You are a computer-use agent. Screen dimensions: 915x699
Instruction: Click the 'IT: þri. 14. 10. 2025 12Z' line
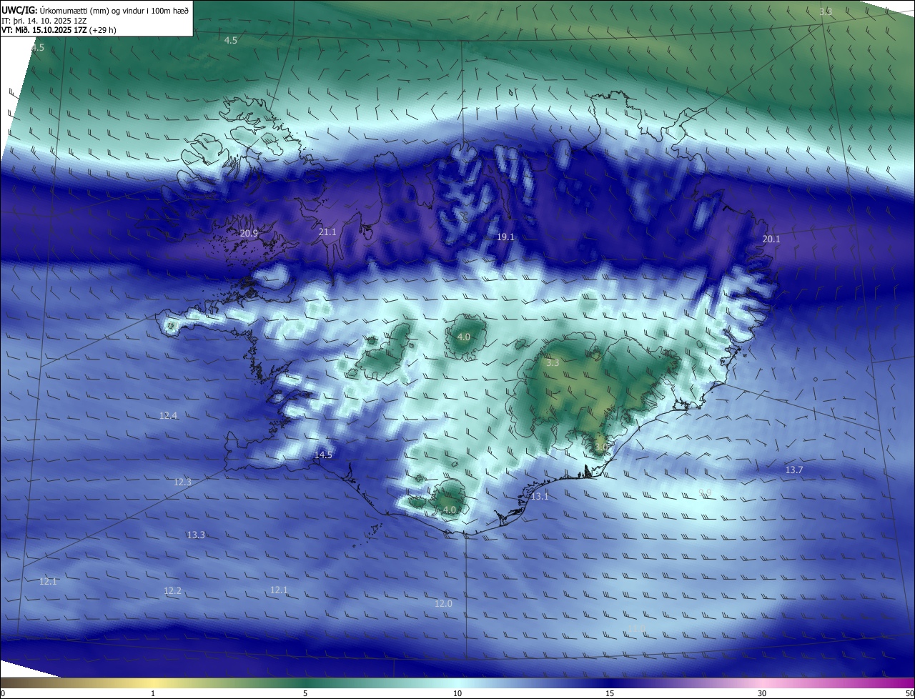(x=44, y=21)
